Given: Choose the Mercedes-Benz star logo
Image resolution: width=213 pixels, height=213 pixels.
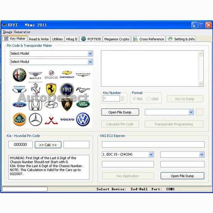Looking at the screenshot, I should click(35, 119).
